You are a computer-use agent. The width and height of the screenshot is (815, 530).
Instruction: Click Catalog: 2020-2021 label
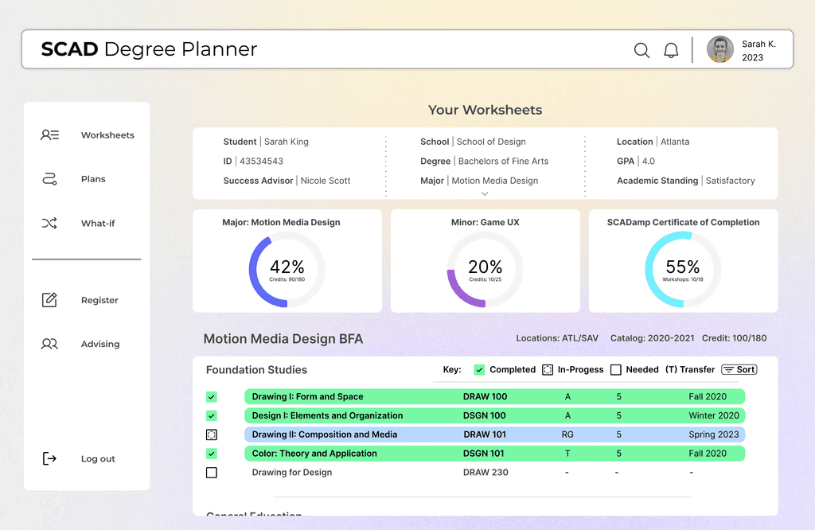click(653, 338)
